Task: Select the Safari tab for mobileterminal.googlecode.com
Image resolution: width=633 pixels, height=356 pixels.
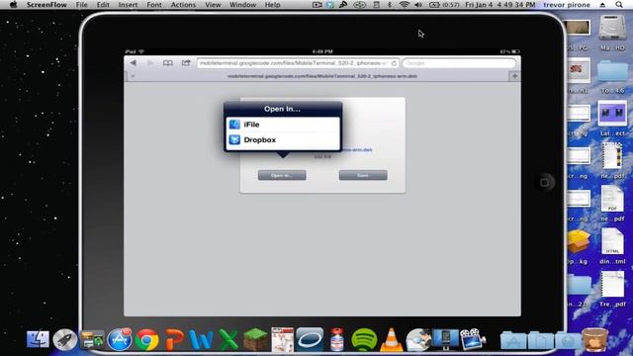Action: (322, 76)
